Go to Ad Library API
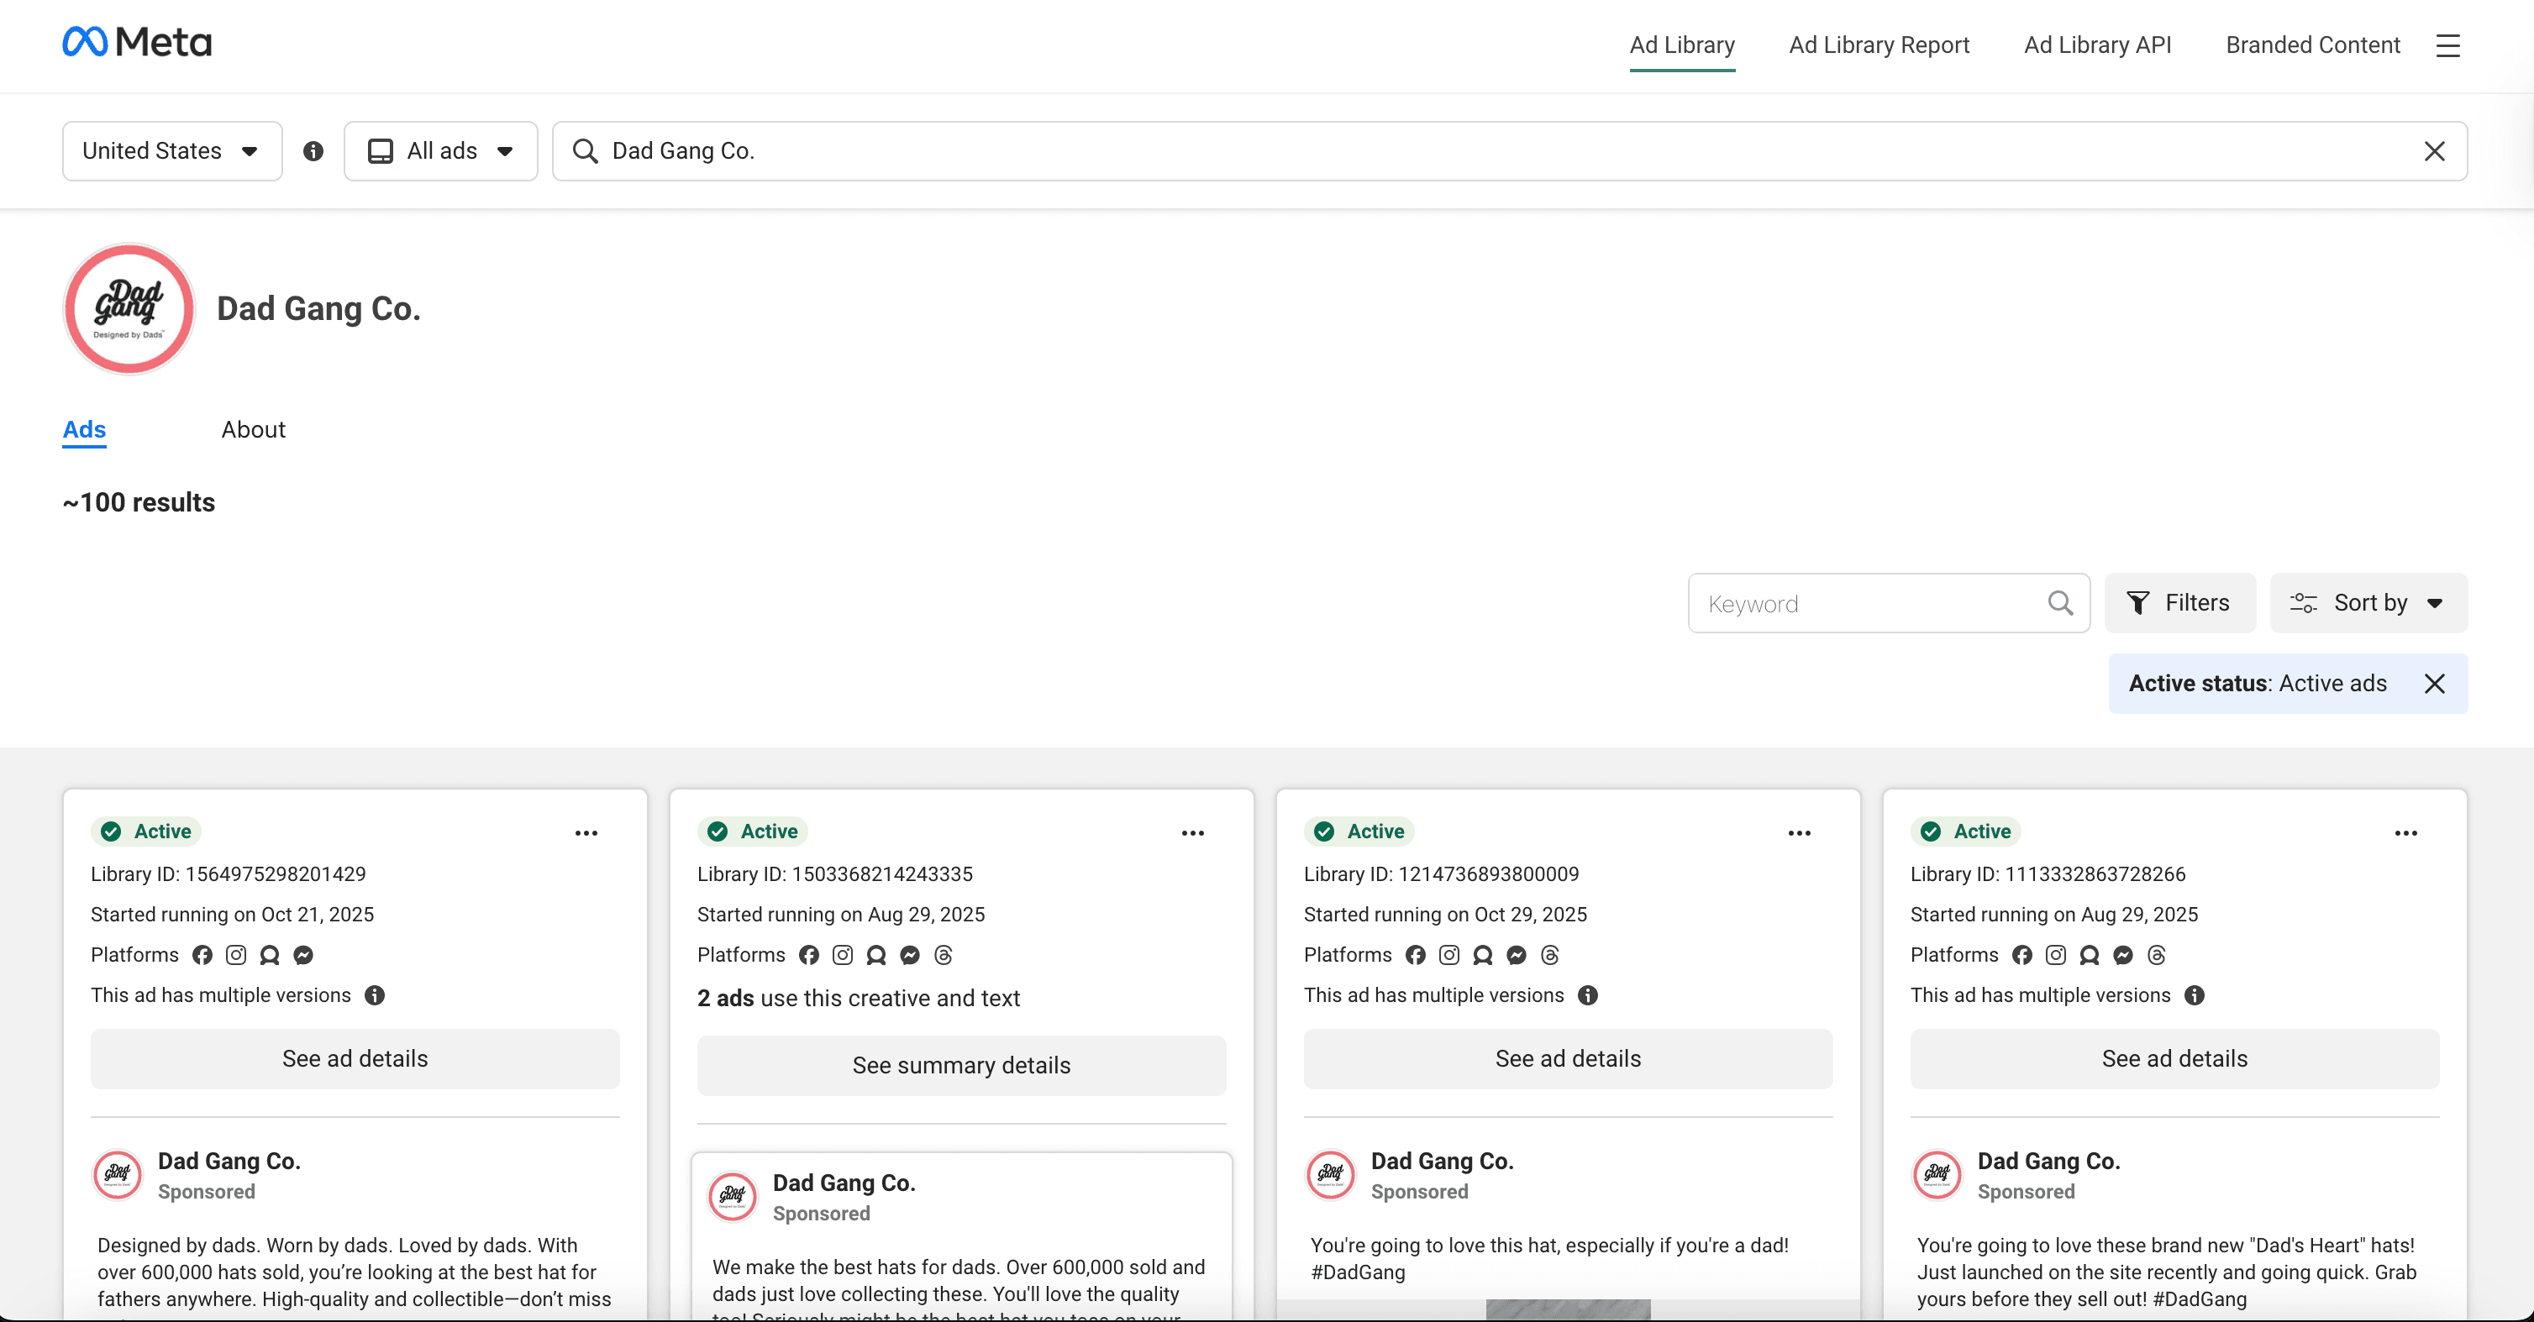Screen dimensions: 2534x1322 click(x=2096, y=45)
